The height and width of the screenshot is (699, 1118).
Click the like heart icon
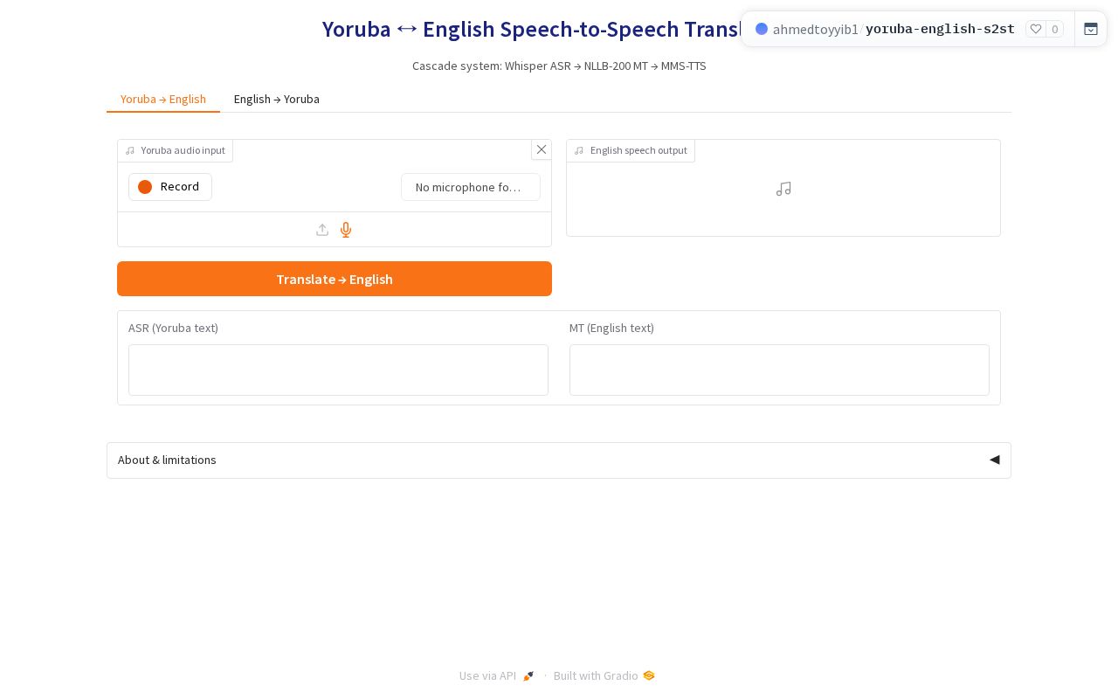click(1036, 29)
